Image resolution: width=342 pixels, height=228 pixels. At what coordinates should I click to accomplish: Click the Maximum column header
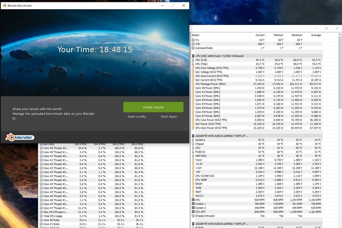point(297,35)
